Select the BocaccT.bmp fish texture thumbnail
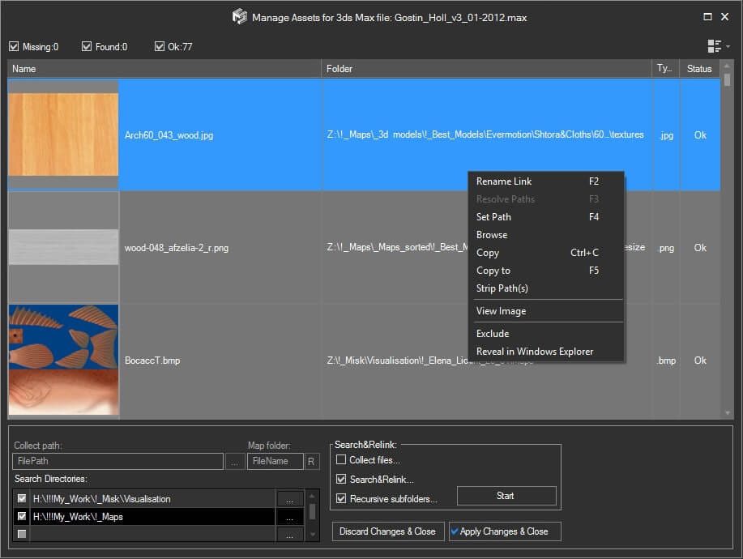 [x=63, y=360]
